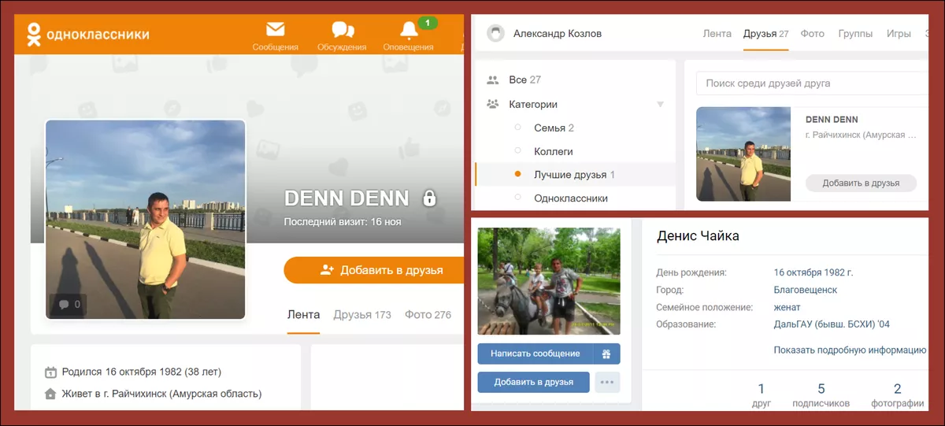Switch to the Друзья 173 tab
Image resolution: width=945 pixels, height=426 pixels.
[x=361, y=315]
